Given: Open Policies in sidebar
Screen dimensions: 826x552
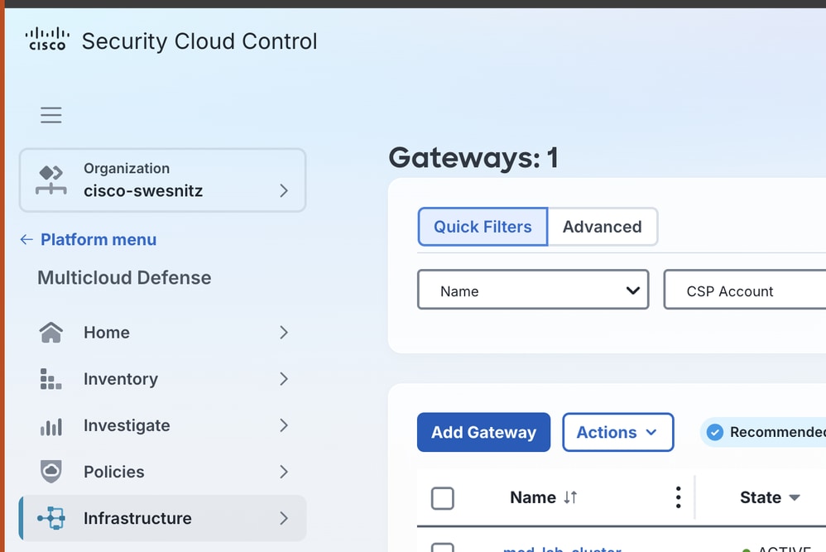Looking at the screenshot, I should pyautogui.click(x=162, y=472).
